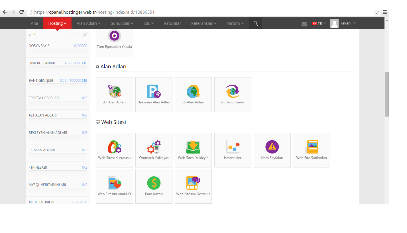Viewport: 407px width, 233px height.
Task: Click the Hakan user avatar
Action: (x=334, y=23)
